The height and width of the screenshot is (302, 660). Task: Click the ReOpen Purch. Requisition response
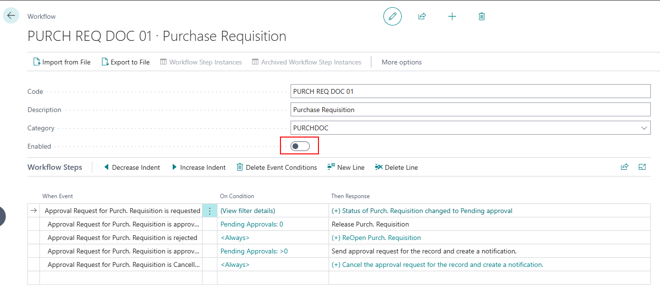pos(376,238)
